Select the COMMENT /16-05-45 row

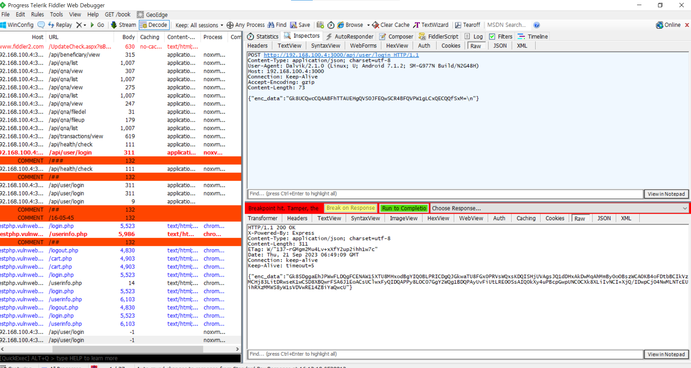[121, 218]
